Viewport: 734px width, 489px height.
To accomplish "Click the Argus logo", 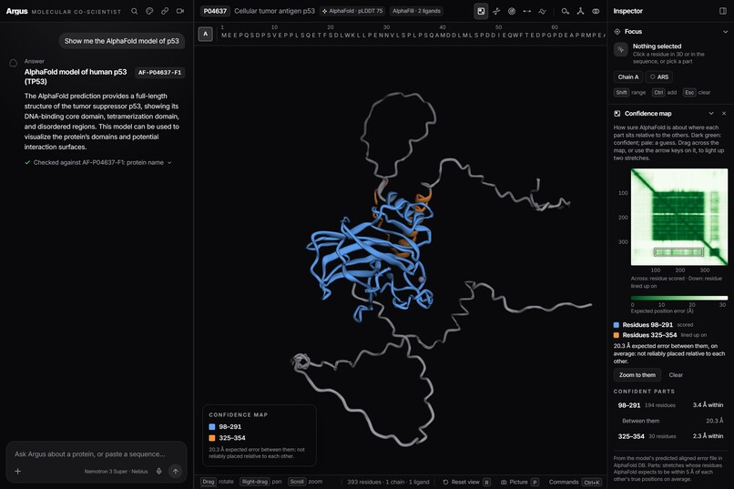I will coord(17,11).
